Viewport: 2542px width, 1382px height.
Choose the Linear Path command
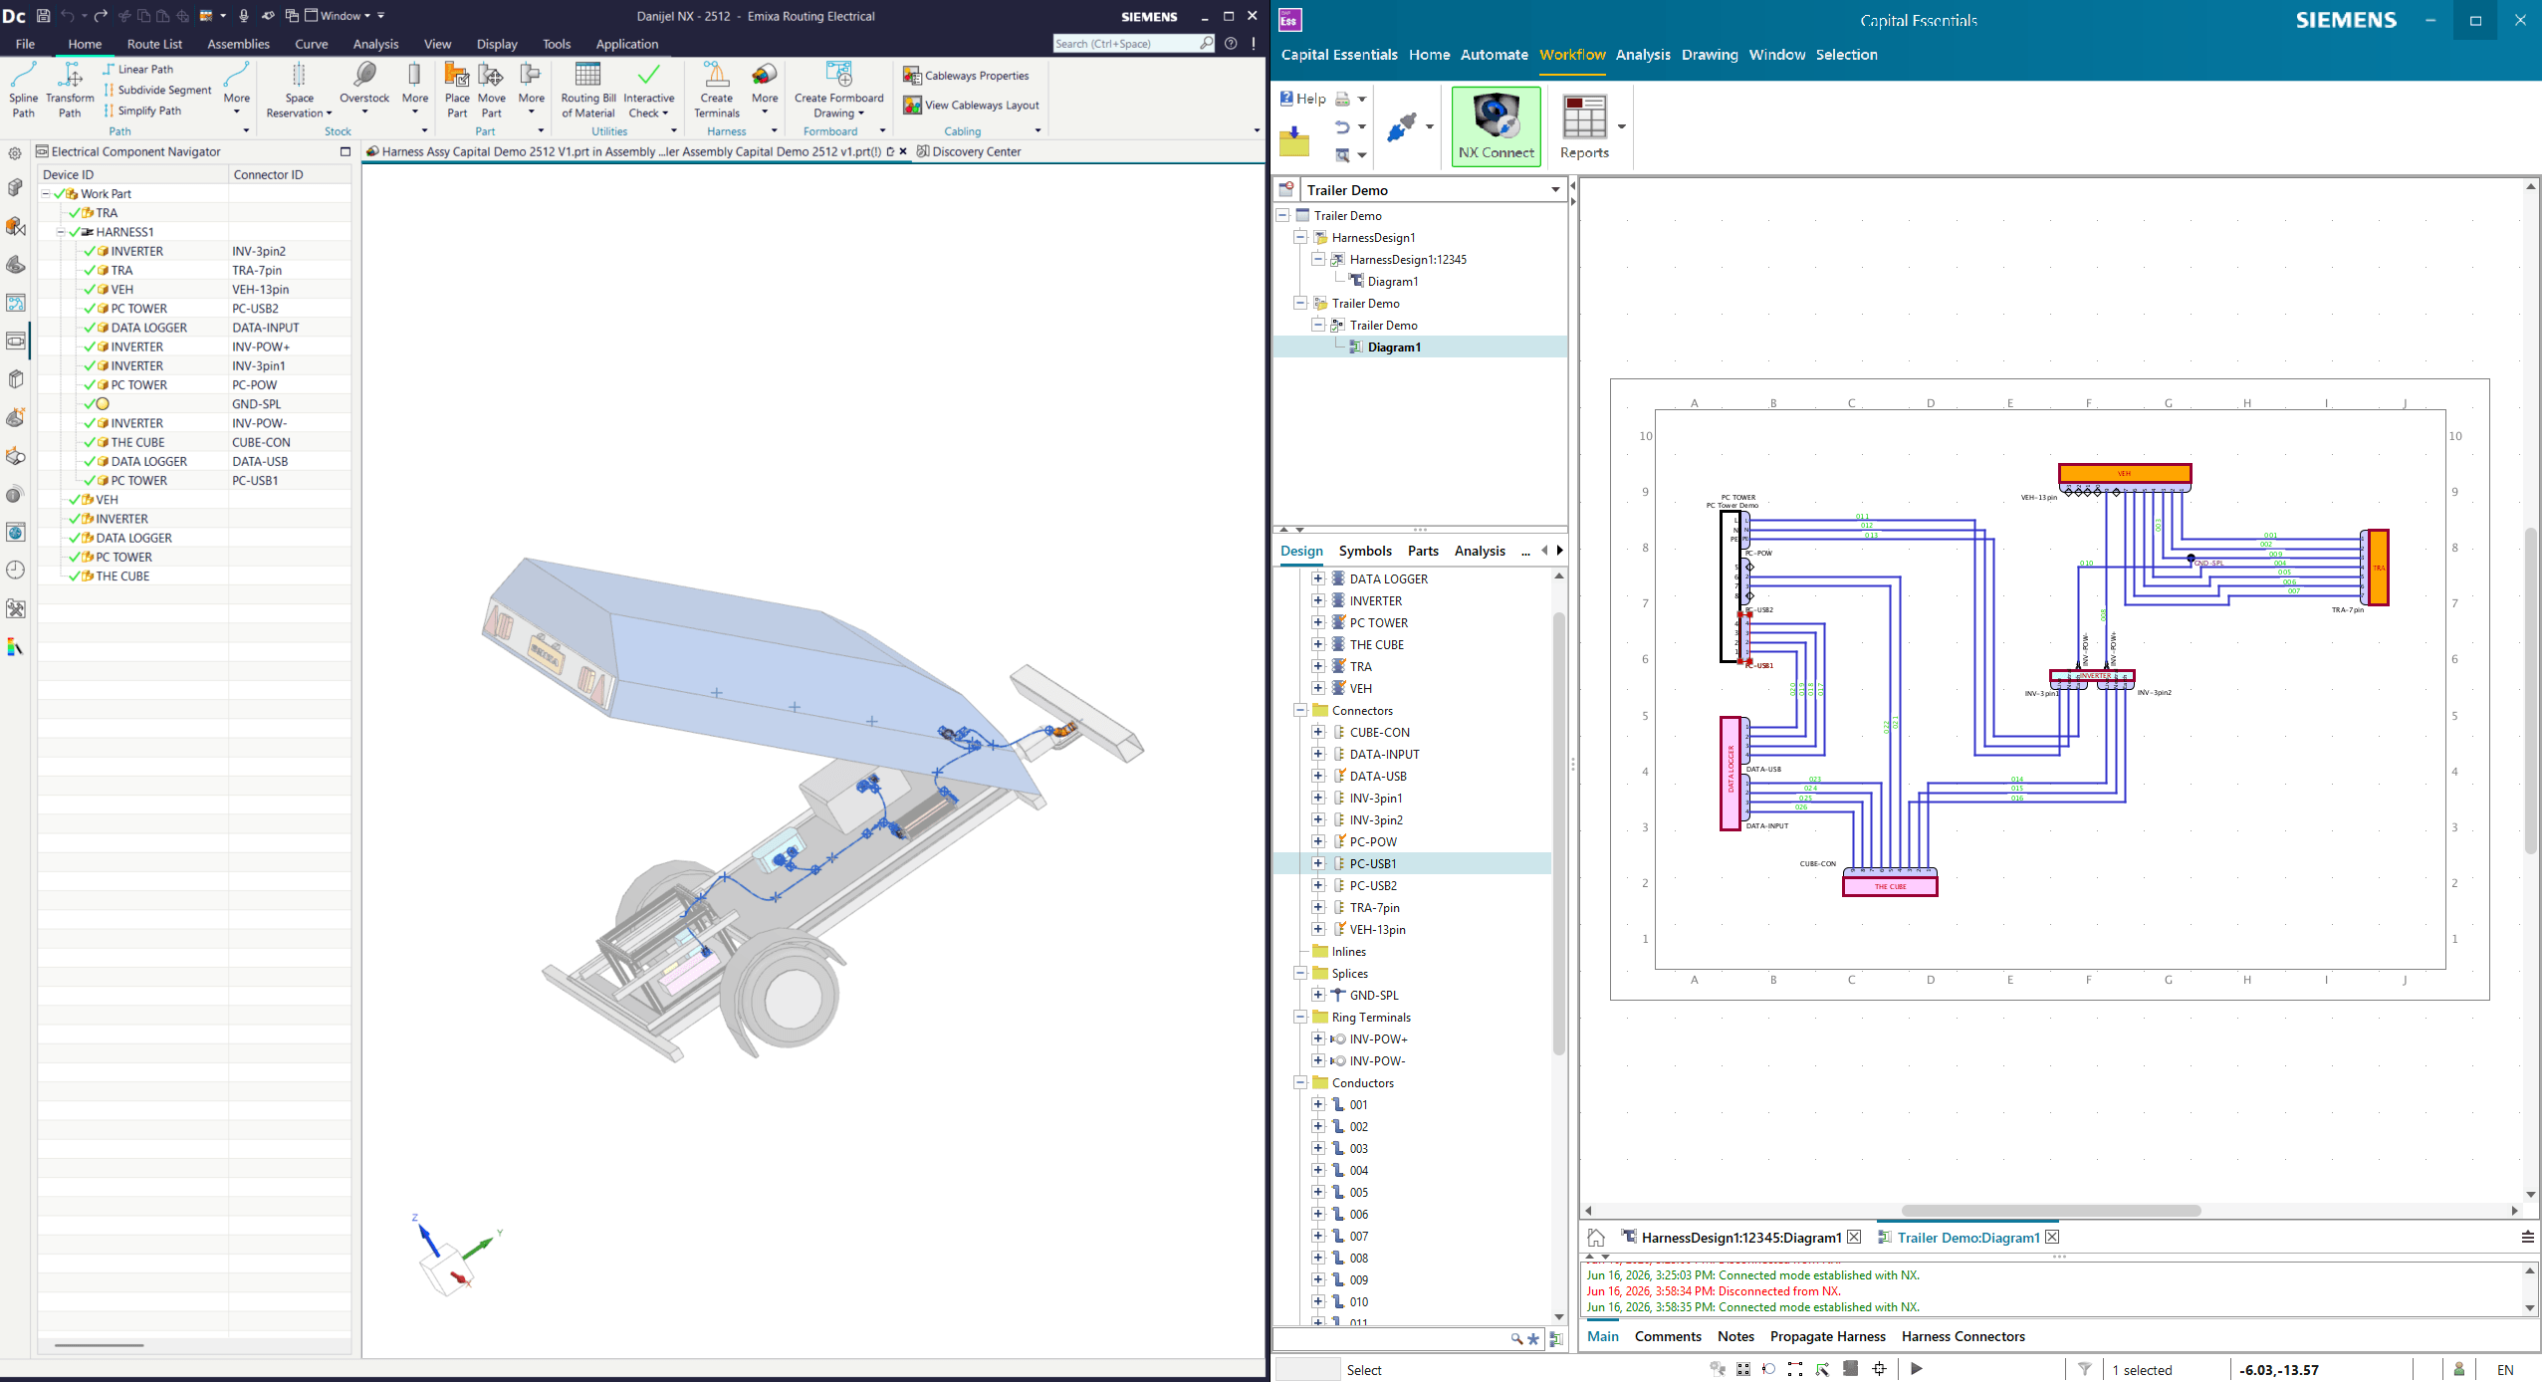(137, 70)
